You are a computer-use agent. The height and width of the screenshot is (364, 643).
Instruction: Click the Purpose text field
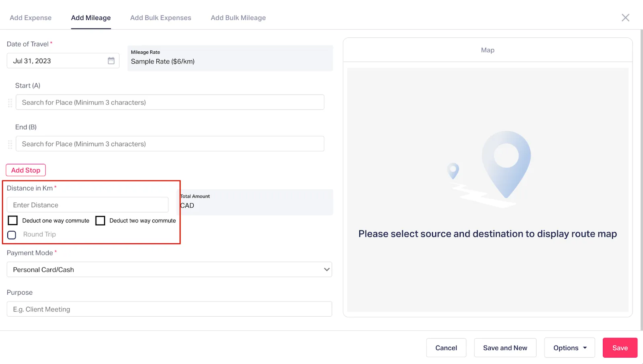coord(169,309)
